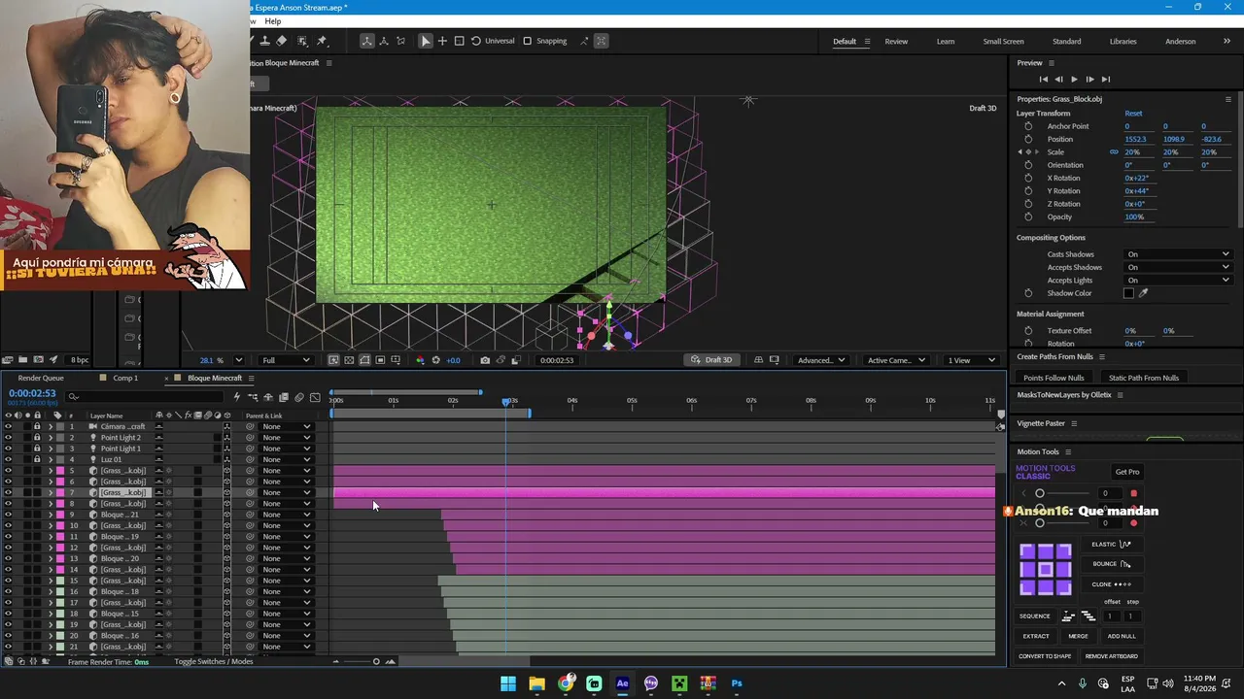Select the Position gizmo move tool
1244x699 pixels.
pos(442,41)
